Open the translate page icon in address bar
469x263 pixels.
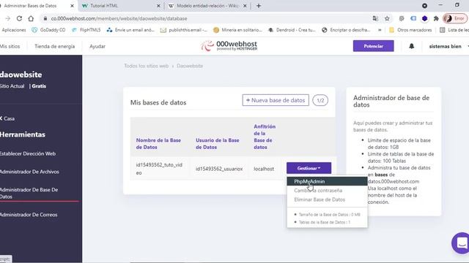[375, 18]
